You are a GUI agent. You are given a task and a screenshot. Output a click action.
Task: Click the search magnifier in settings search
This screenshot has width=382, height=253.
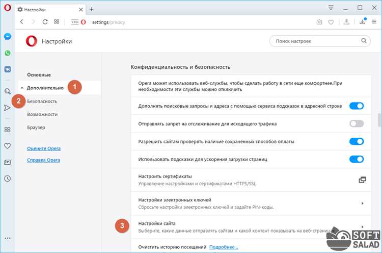pyautogui.click(x=364, y=41)
